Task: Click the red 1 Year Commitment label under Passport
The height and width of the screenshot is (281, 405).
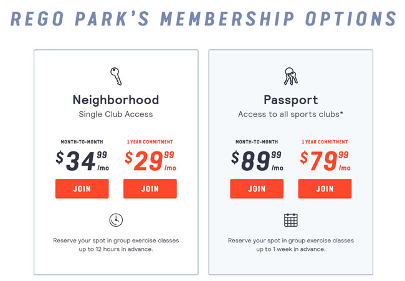Action: tap(325, 142)
